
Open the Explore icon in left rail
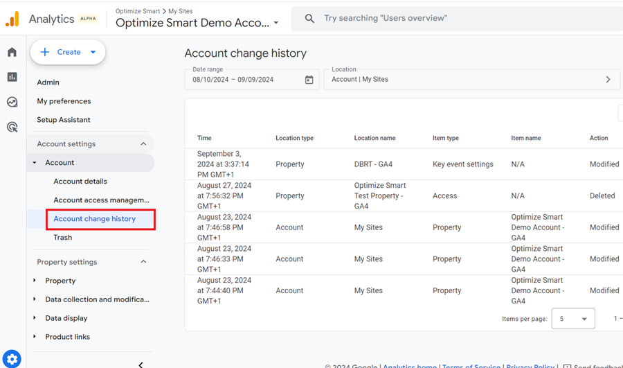[x=12, y=102]
